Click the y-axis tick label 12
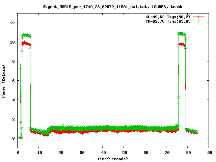 click(x=12, y=23)
